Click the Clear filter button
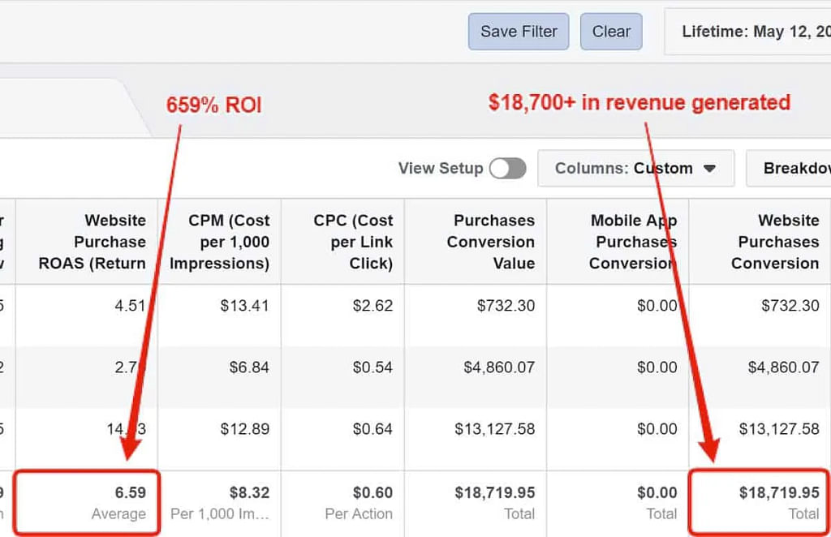The image size is (831, 537). point(611,32)
